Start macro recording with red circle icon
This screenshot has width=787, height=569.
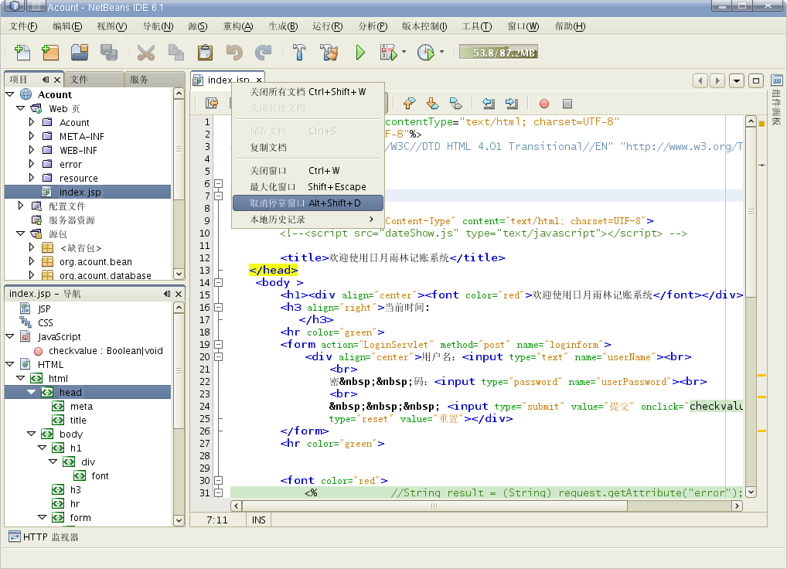pyautogui.click(x=543, y=104)
